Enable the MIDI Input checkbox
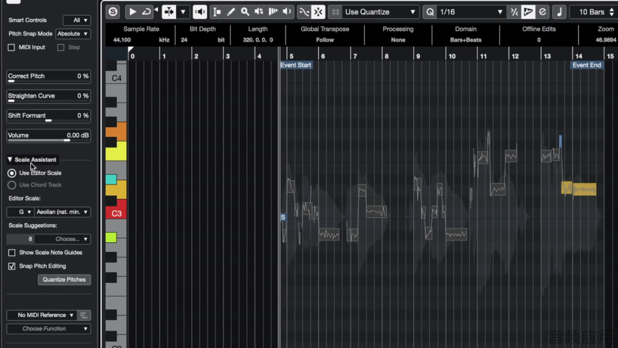This screenshot has height=348, width=618. tap(11, 48)
